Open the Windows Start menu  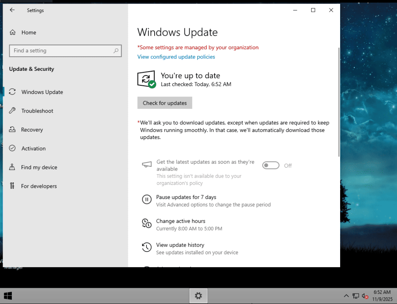click(x=8, y=296)
